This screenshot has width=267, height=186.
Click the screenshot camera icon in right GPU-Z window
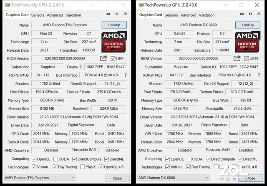[242, 14]
